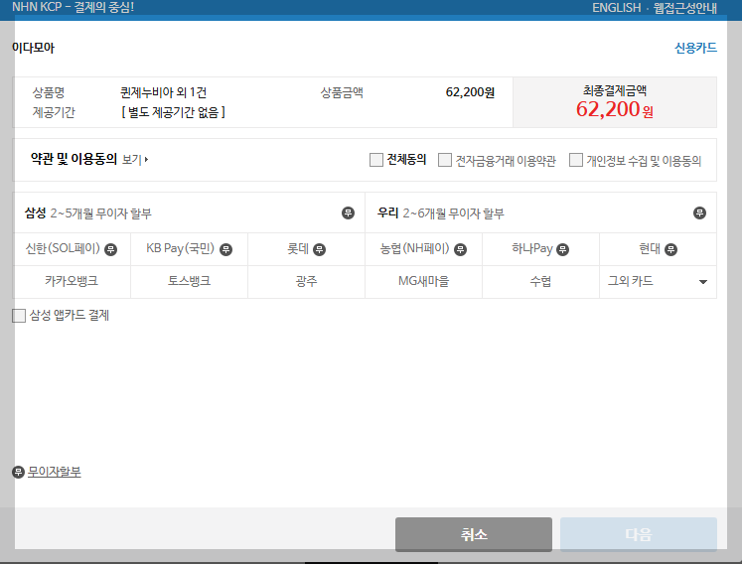Click interest-free icon beside 우리 installment banner
Screen dimensions: 742x564
699,212
